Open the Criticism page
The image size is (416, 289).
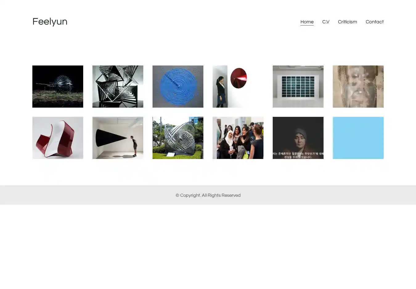(x=347, y=22)
